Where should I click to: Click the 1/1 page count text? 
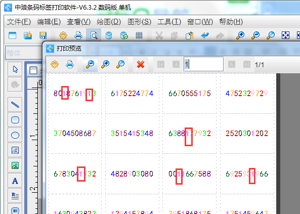pos(260,65)
